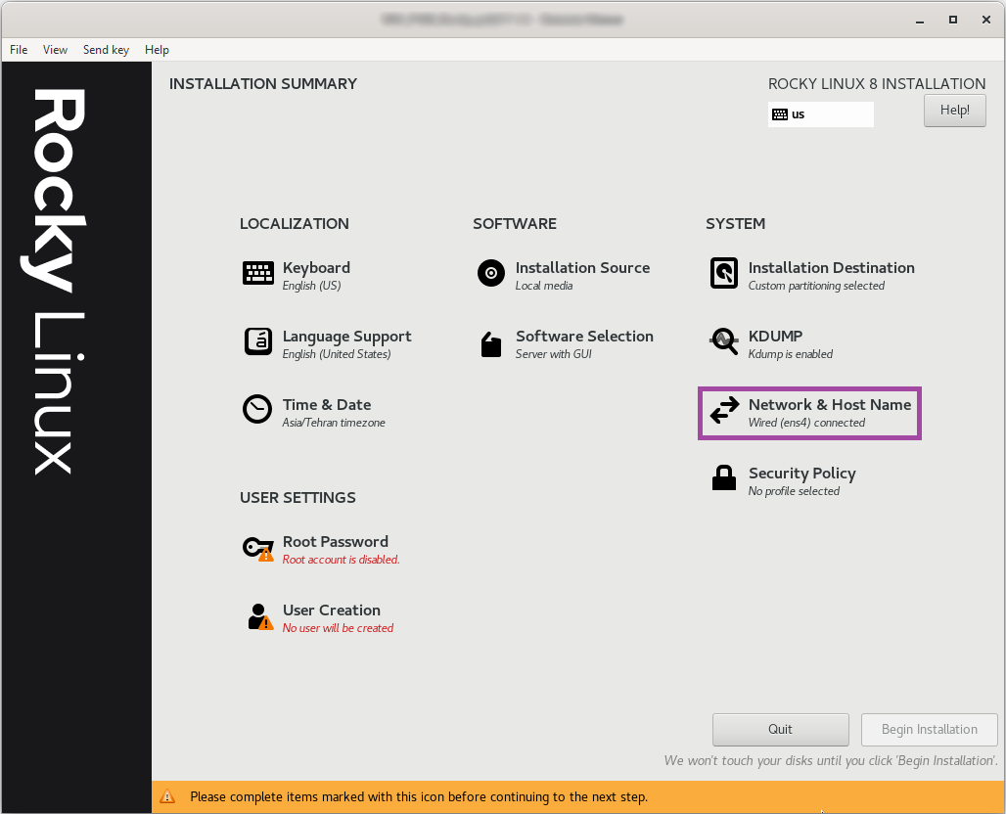
Task: Close the virtual machine window
Action: (986, 20)
